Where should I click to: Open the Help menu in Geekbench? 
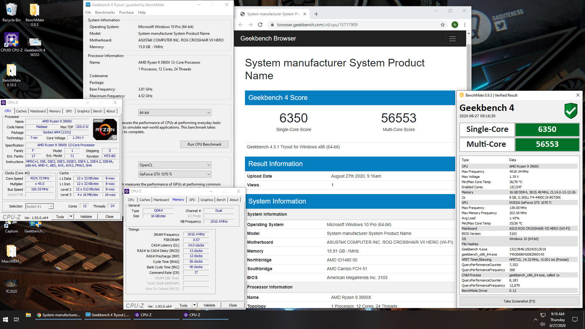tap(142, 12)
